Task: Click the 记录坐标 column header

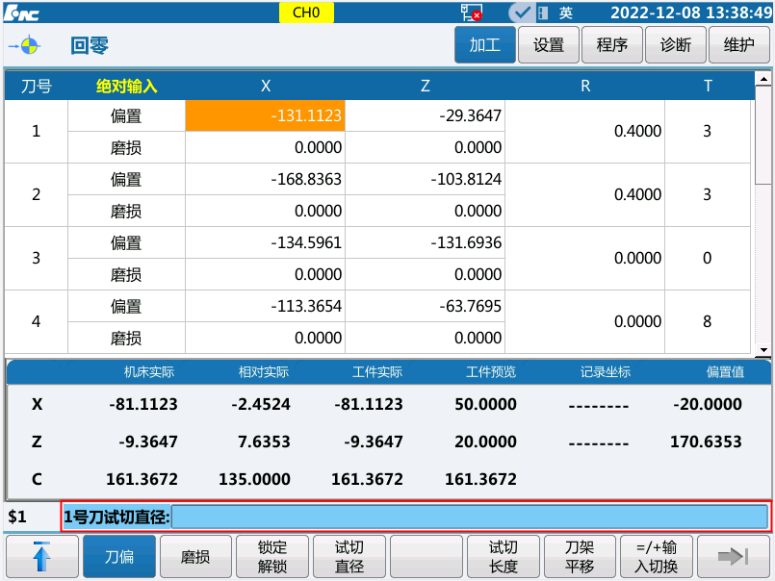Action: pyautogui.click(x=606, y=371)
